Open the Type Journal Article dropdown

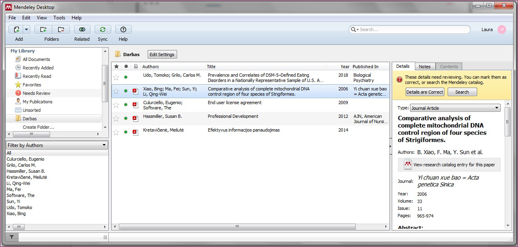(x=455, y=108)
